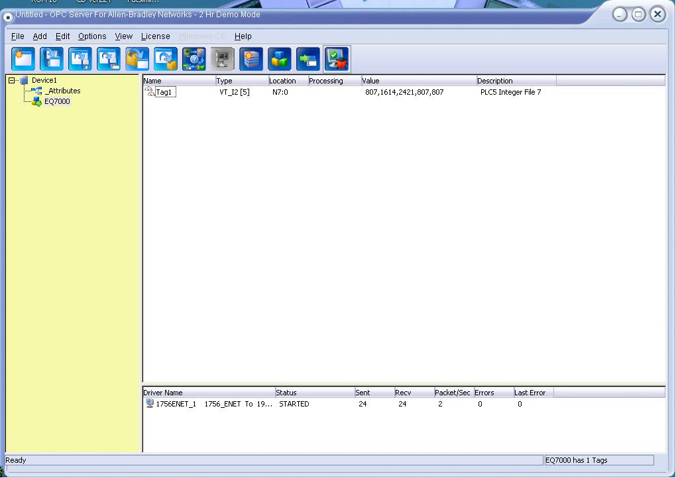The image size is (676, 478).
Task: Click the computer icon beside 1756ENET_1
Action: (x=150, y=403)
